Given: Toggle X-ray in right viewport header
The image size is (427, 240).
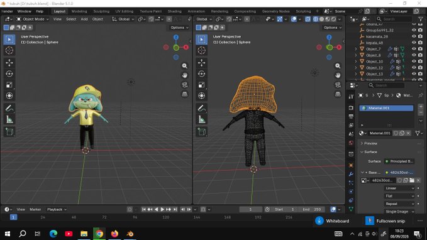Looking at the screenshot, I should pyautogui.click(x=308, y=19).
